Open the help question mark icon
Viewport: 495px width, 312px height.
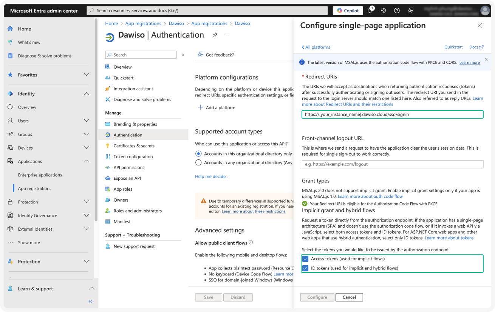coord(397,11)
